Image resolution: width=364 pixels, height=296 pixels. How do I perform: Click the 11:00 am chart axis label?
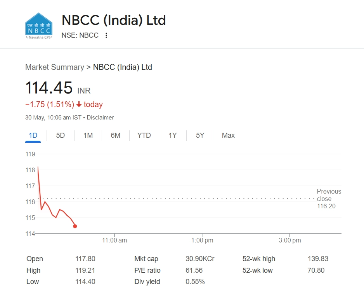pyautogui.click(x=114, y=241)
